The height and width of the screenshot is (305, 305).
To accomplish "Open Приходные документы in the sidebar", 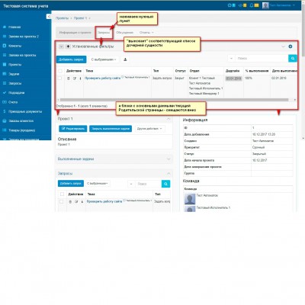I will 25,111.
